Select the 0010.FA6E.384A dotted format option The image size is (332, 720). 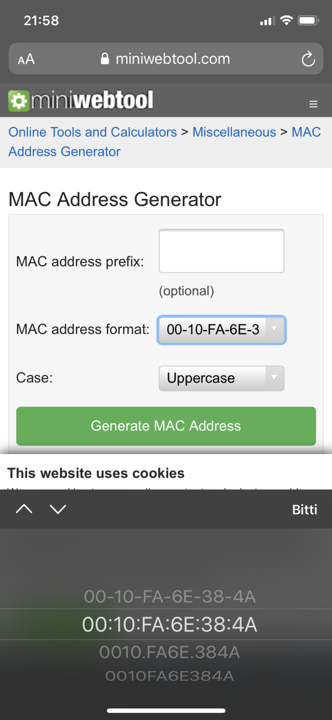pos(169,652)
